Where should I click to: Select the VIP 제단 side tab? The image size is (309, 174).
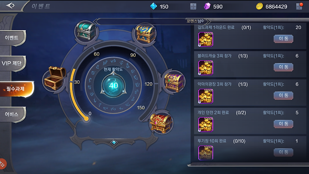[x=12, y=63]
